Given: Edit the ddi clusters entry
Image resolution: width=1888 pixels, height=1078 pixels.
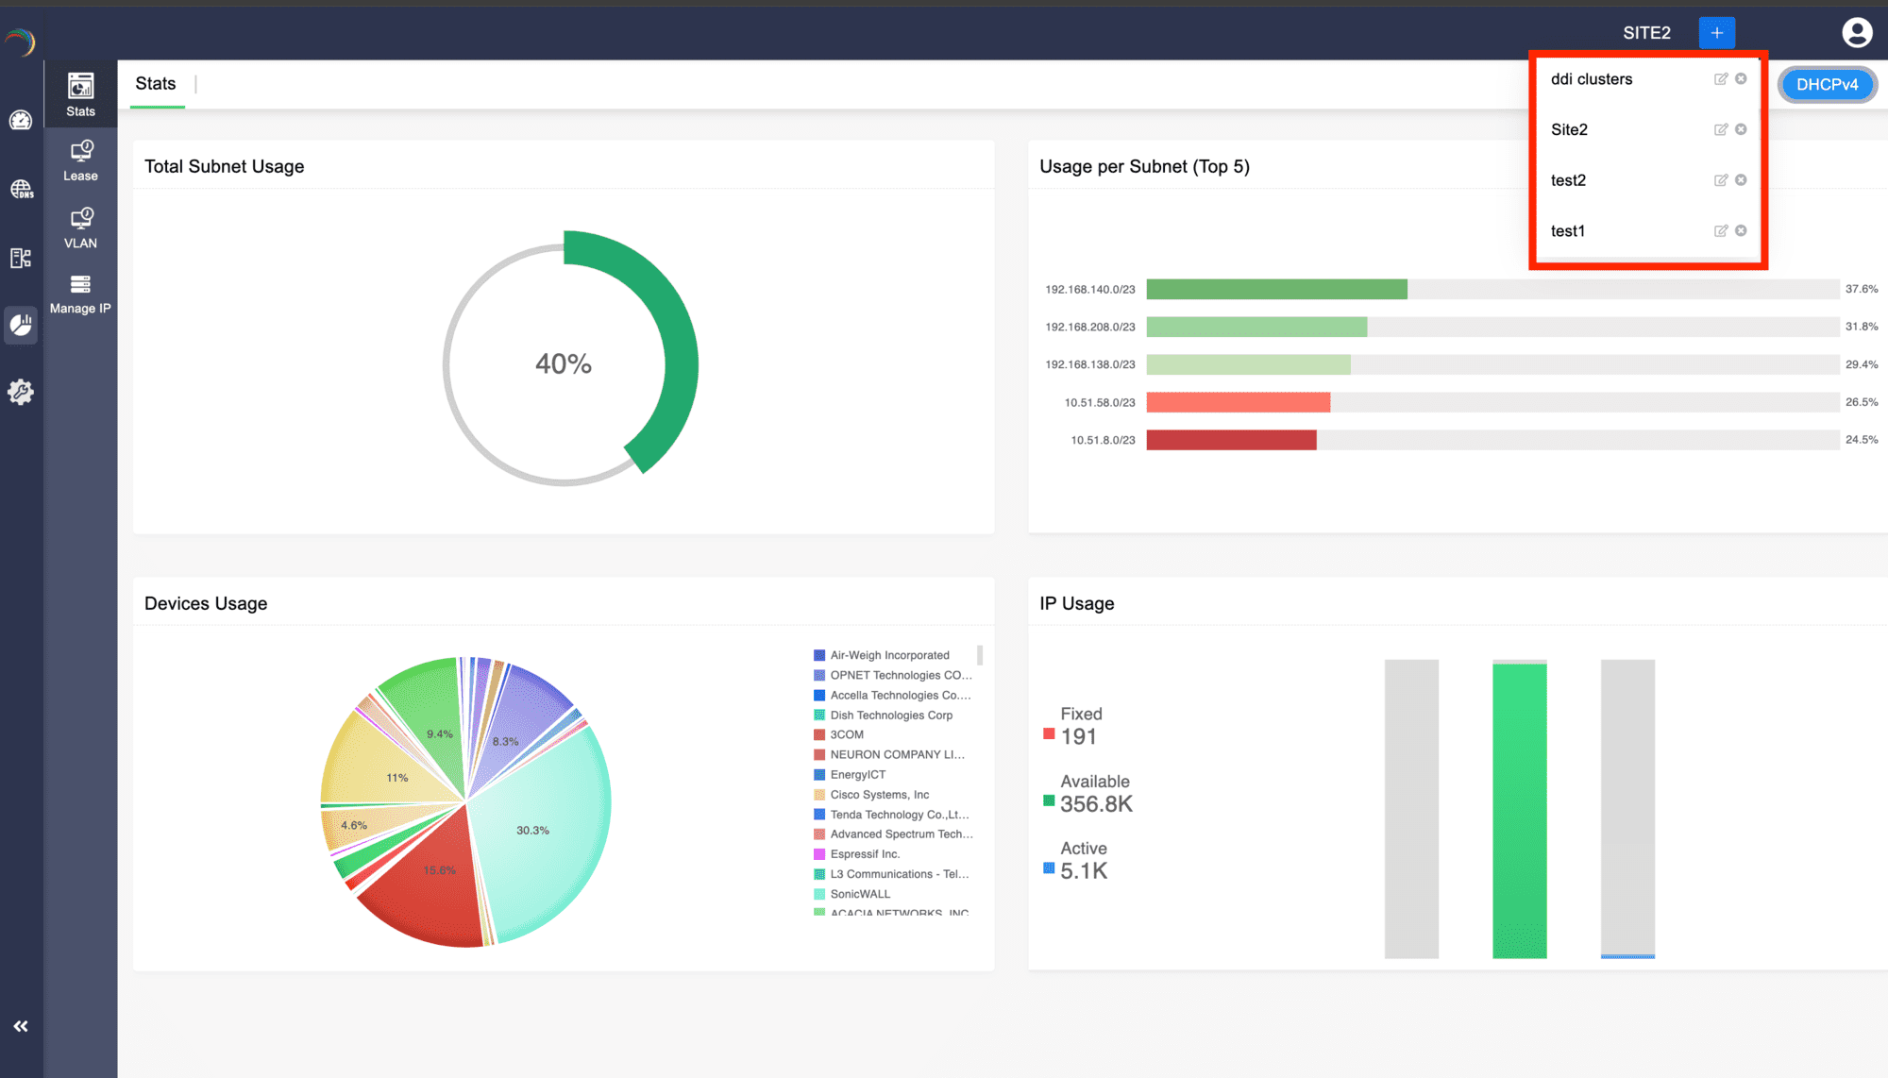Looking at the screenshot, I should tap(1720, 78).
